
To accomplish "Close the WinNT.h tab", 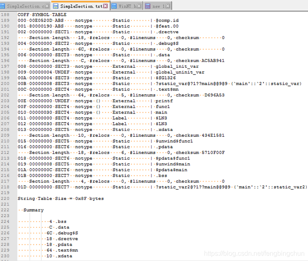I will (x=139, y=6).
